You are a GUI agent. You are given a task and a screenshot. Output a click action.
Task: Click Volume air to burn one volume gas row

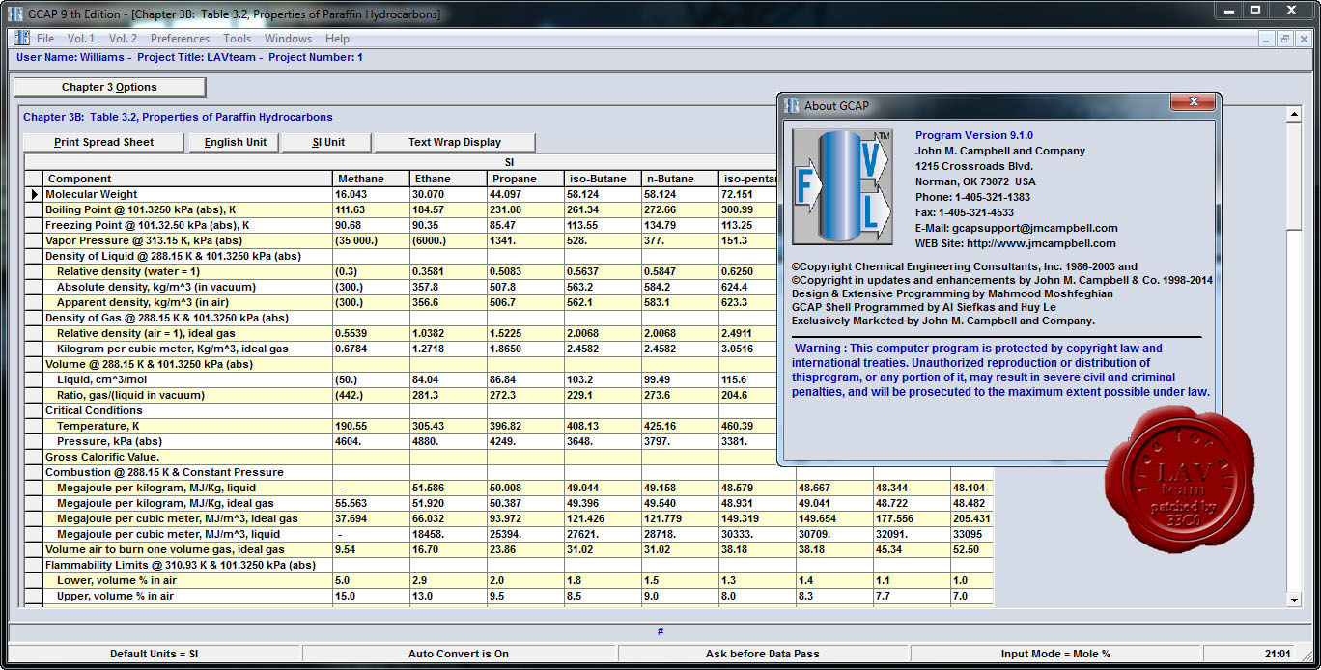[x=187, y=549]
